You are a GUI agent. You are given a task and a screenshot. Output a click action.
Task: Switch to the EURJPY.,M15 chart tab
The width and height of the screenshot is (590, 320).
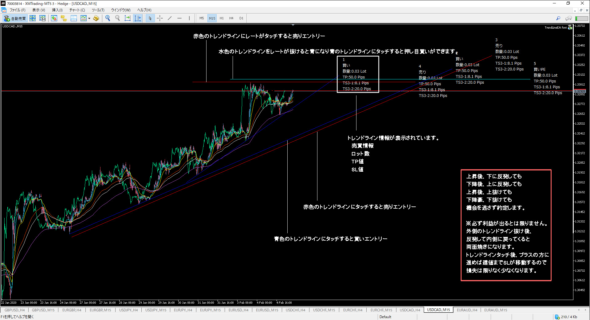tap(210, 310)
